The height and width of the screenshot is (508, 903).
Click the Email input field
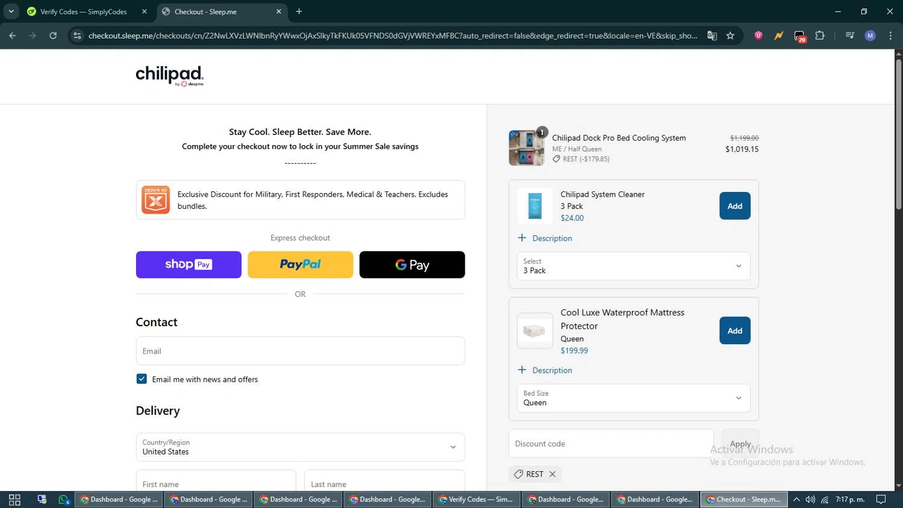300,351
